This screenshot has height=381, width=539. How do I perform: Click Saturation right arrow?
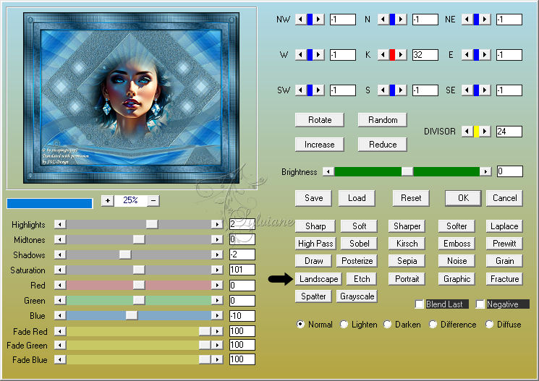217,270
